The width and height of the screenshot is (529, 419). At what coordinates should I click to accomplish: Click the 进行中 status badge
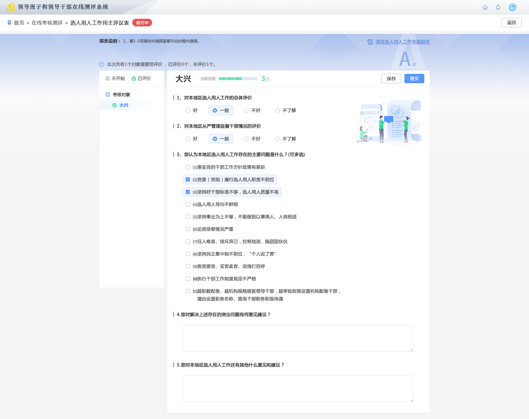coord(142,23)
